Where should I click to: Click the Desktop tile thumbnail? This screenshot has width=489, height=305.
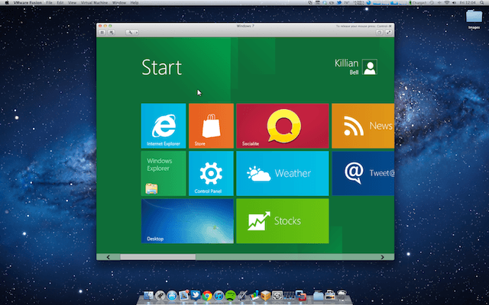tap(187, 221)
